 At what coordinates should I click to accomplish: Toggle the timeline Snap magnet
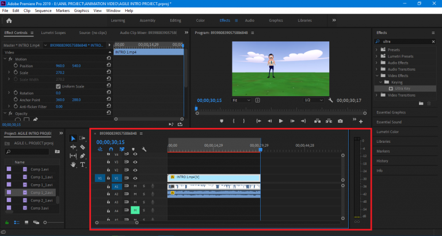(x=110, y=150)
